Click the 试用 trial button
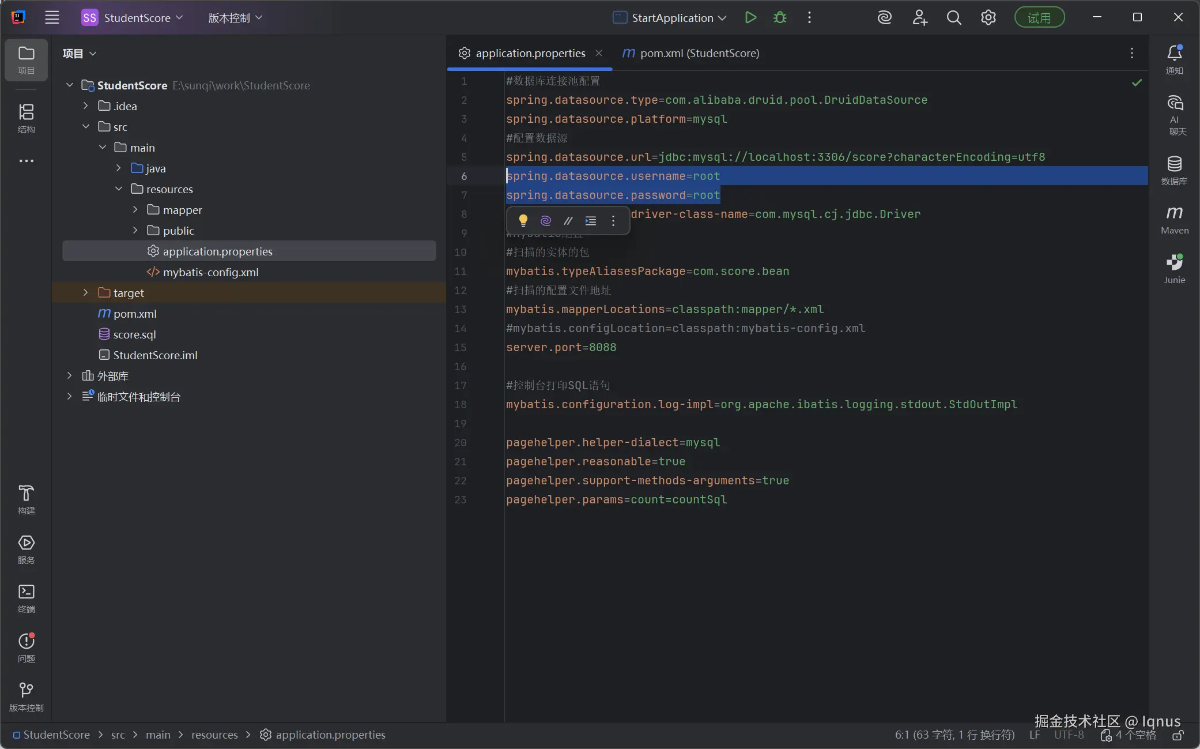1200x749 pixels. (x=1039, y=18)
